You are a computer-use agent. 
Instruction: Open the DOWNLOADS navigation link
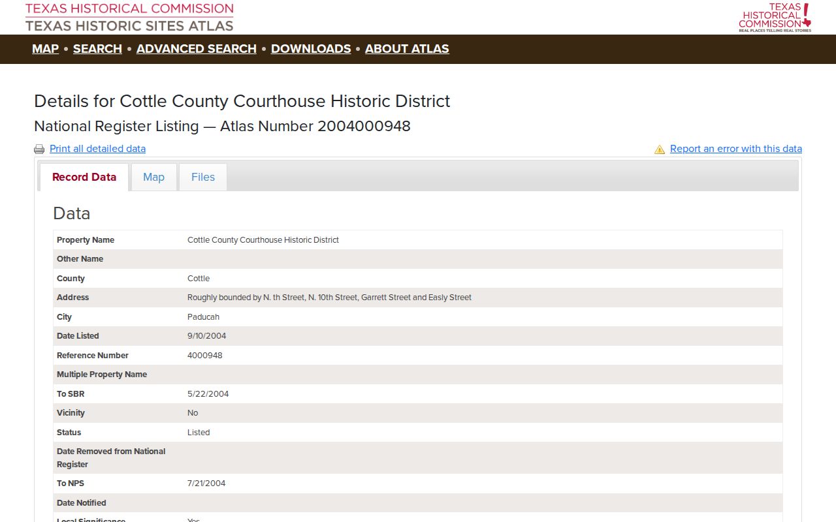(311, 49)
